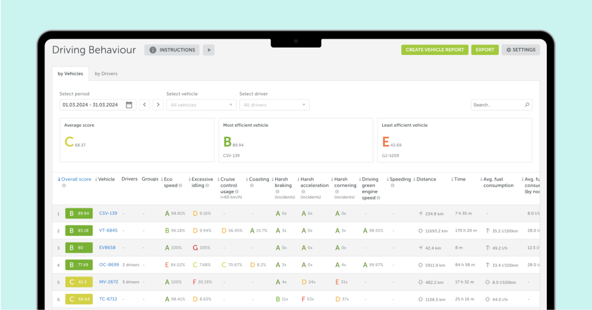This screenshot has width=592, height=310.
Task: Switch to the by Drivers tab
Action: (x=106, y=73)
